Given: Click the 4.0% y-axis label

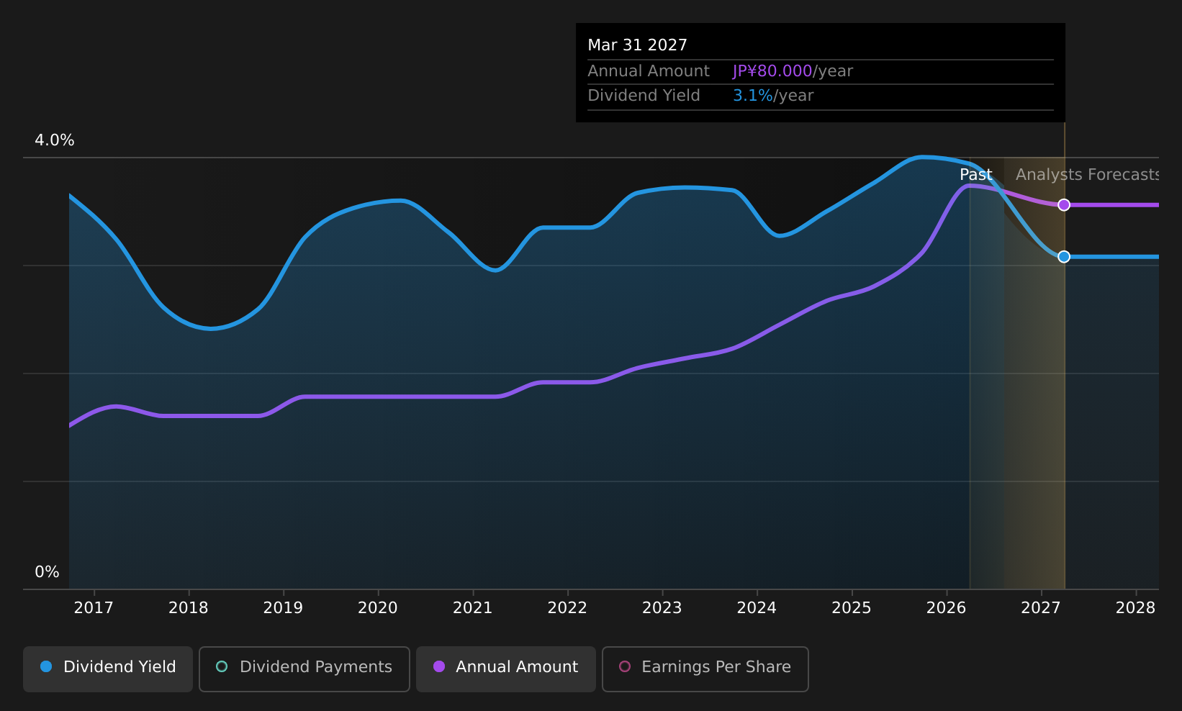Looking at the screenshot, I should click(55, 140).
